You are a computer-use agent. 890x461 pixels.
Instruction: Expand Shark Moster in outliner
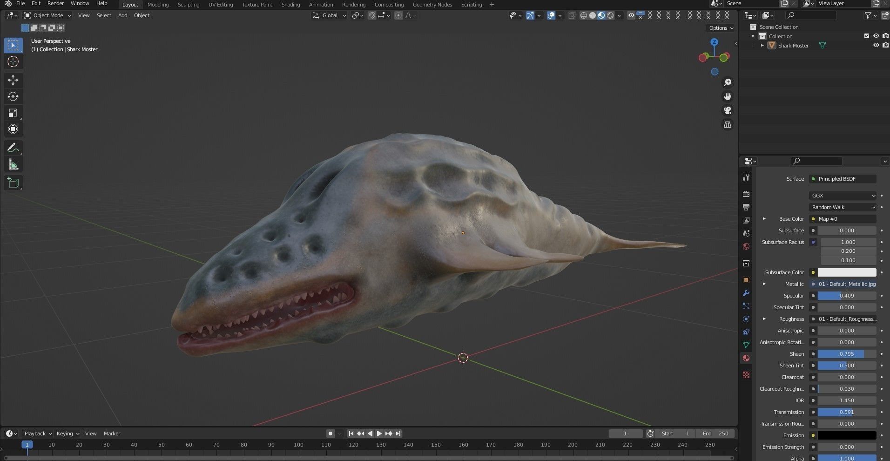[762, 46]
